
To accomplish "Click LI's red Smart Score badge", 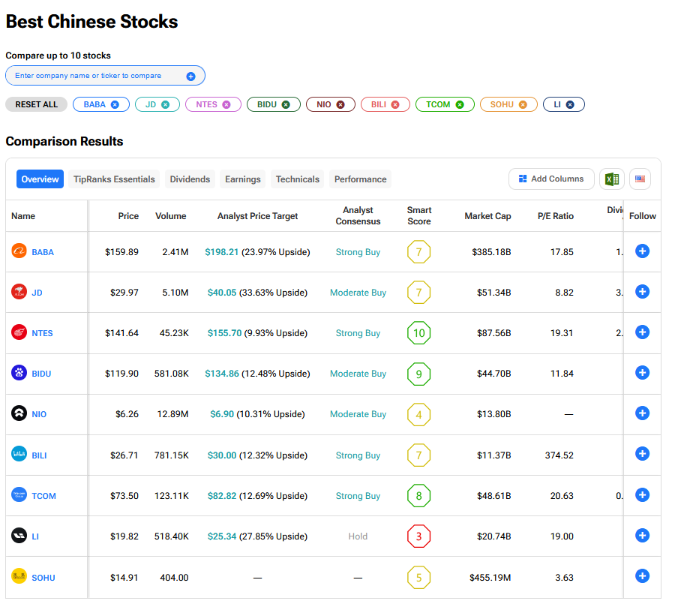I will click(418, 536).
